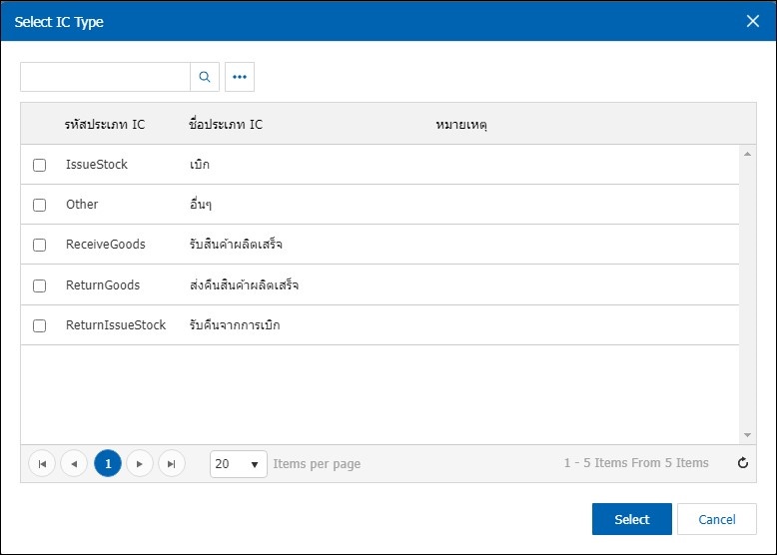Go to previous page arrow

(x=74, y=464)
